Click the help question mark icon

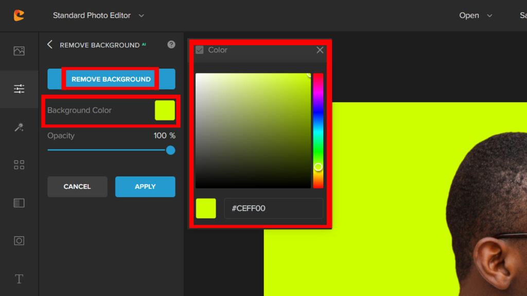click(x=171, y=45)
